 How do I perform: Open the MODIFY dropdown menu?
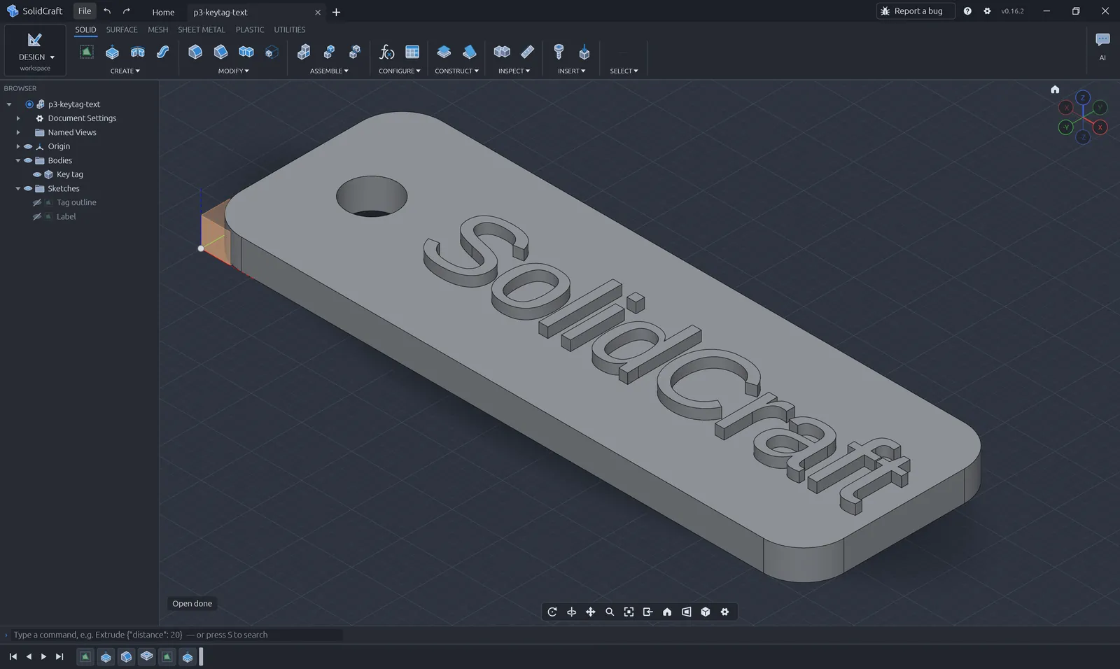pyautogui.click(x=233, y=71)
